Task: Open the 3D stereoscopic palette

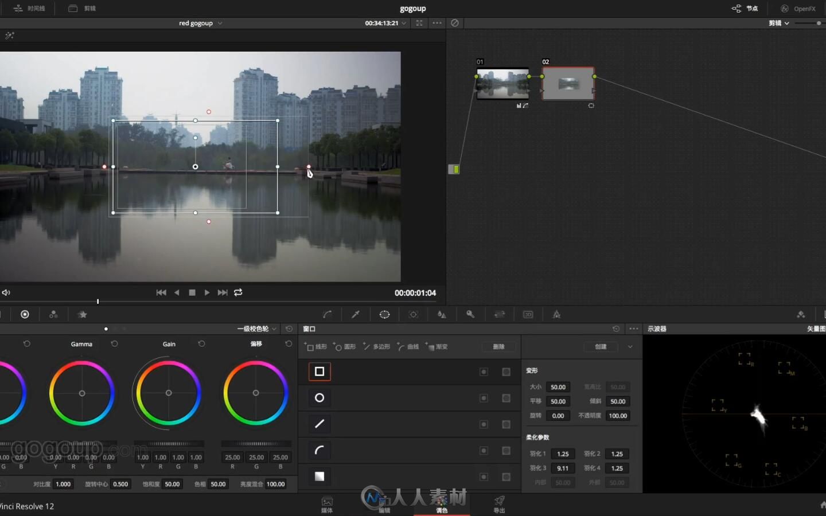Action: [x=528, y=314]
